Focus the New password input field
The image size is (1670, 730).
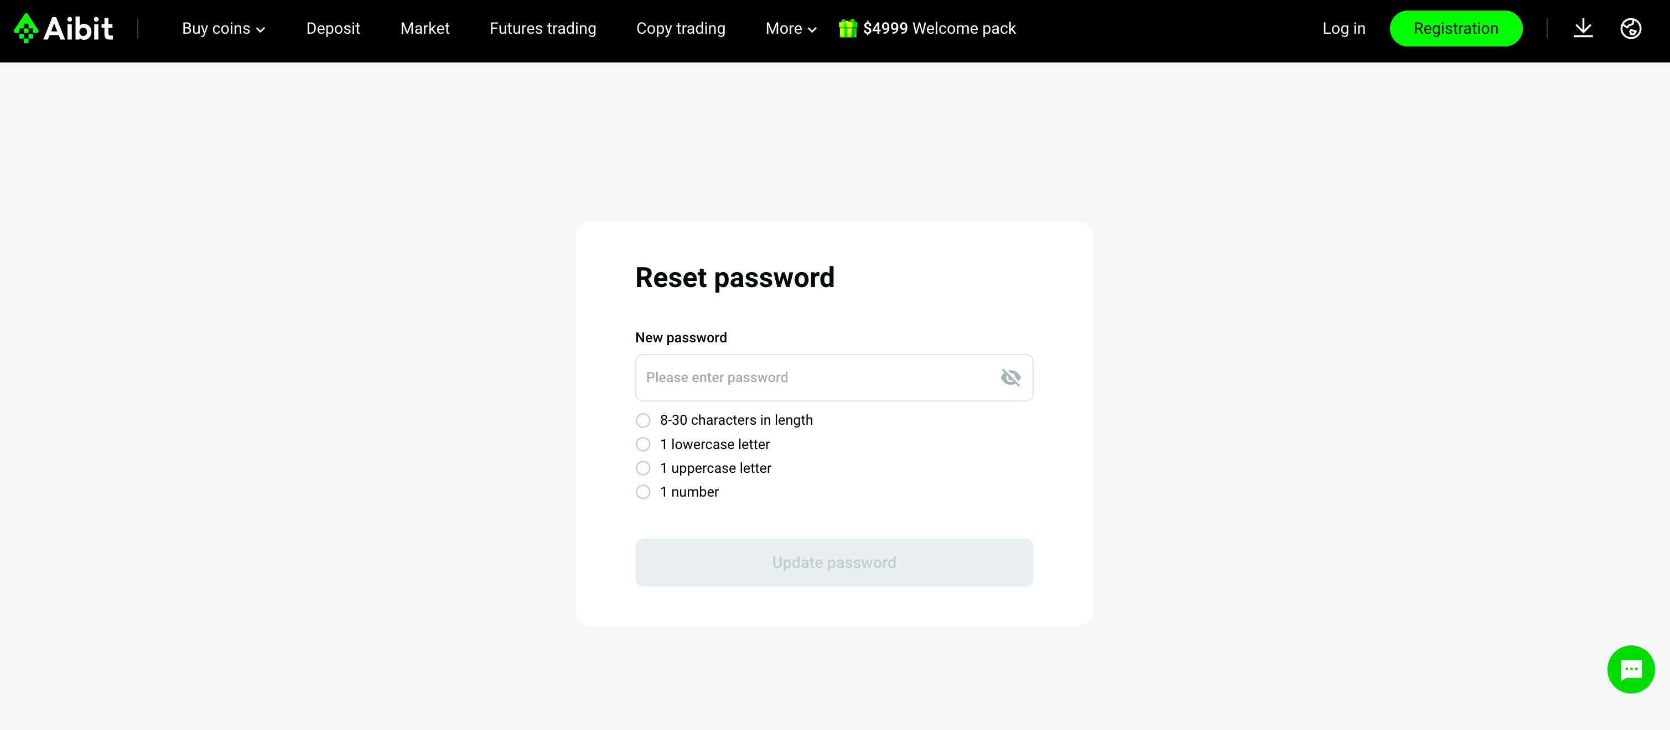point(834,378)
